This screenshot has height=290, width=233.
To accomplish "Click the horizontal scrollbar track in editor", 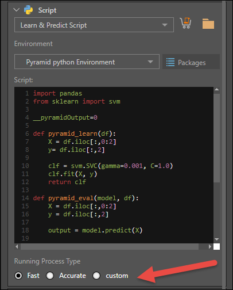I will [110, 246].
